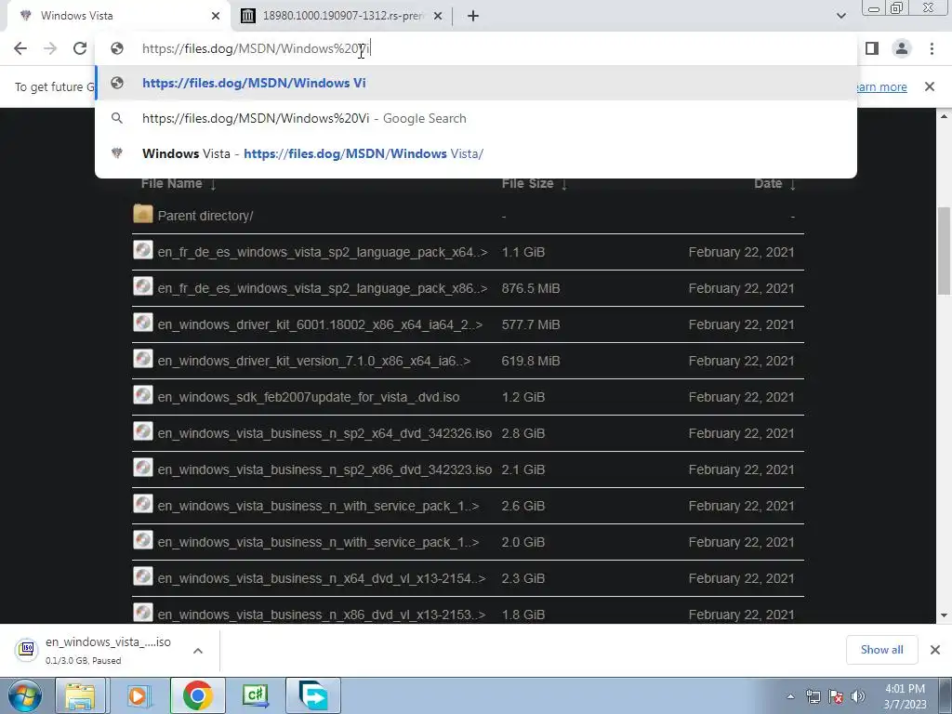This screenshot has width=952, height=714.
Task: Open en_windows_vista_business_n_sp2_x86_dvd_342323.iso
Action: pos(324,469)
